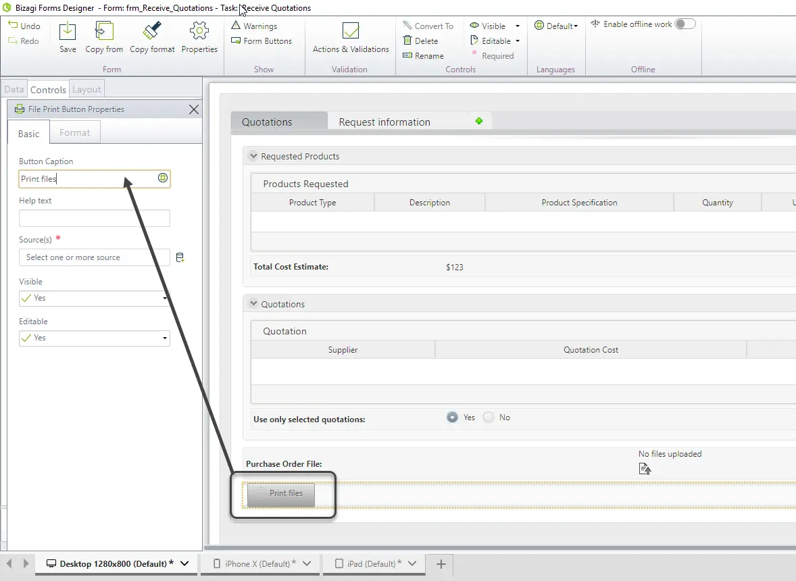Switch to the Layout tab

point(86,89)
